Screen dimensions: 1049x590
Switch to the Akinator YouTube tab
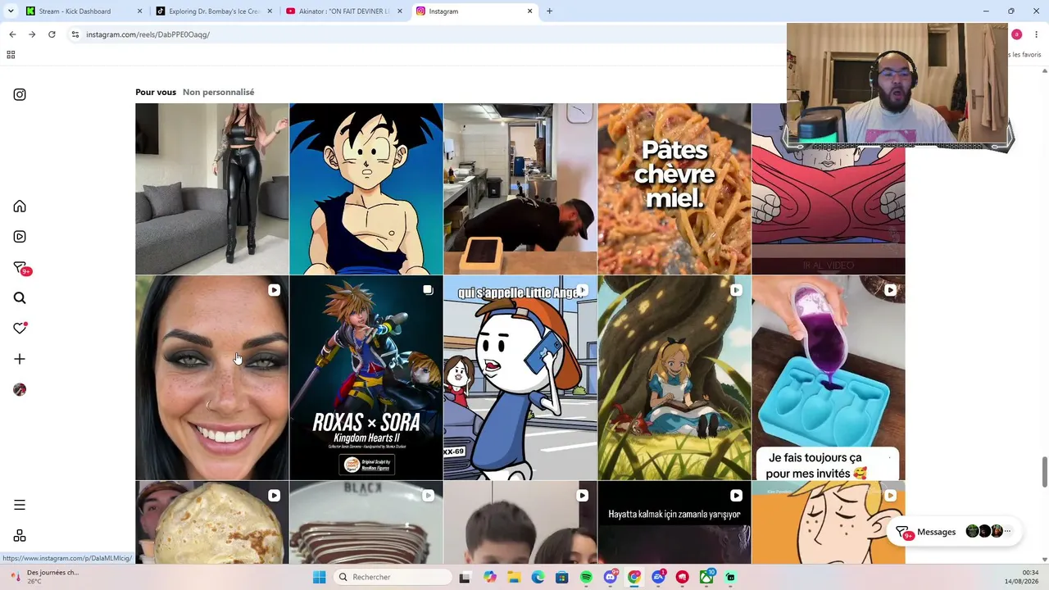pyautogui.click(x=345, y=11)
